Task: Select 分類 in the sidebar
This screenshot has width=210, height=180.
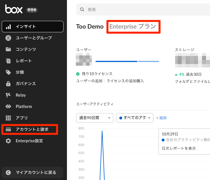Action: 33,72
